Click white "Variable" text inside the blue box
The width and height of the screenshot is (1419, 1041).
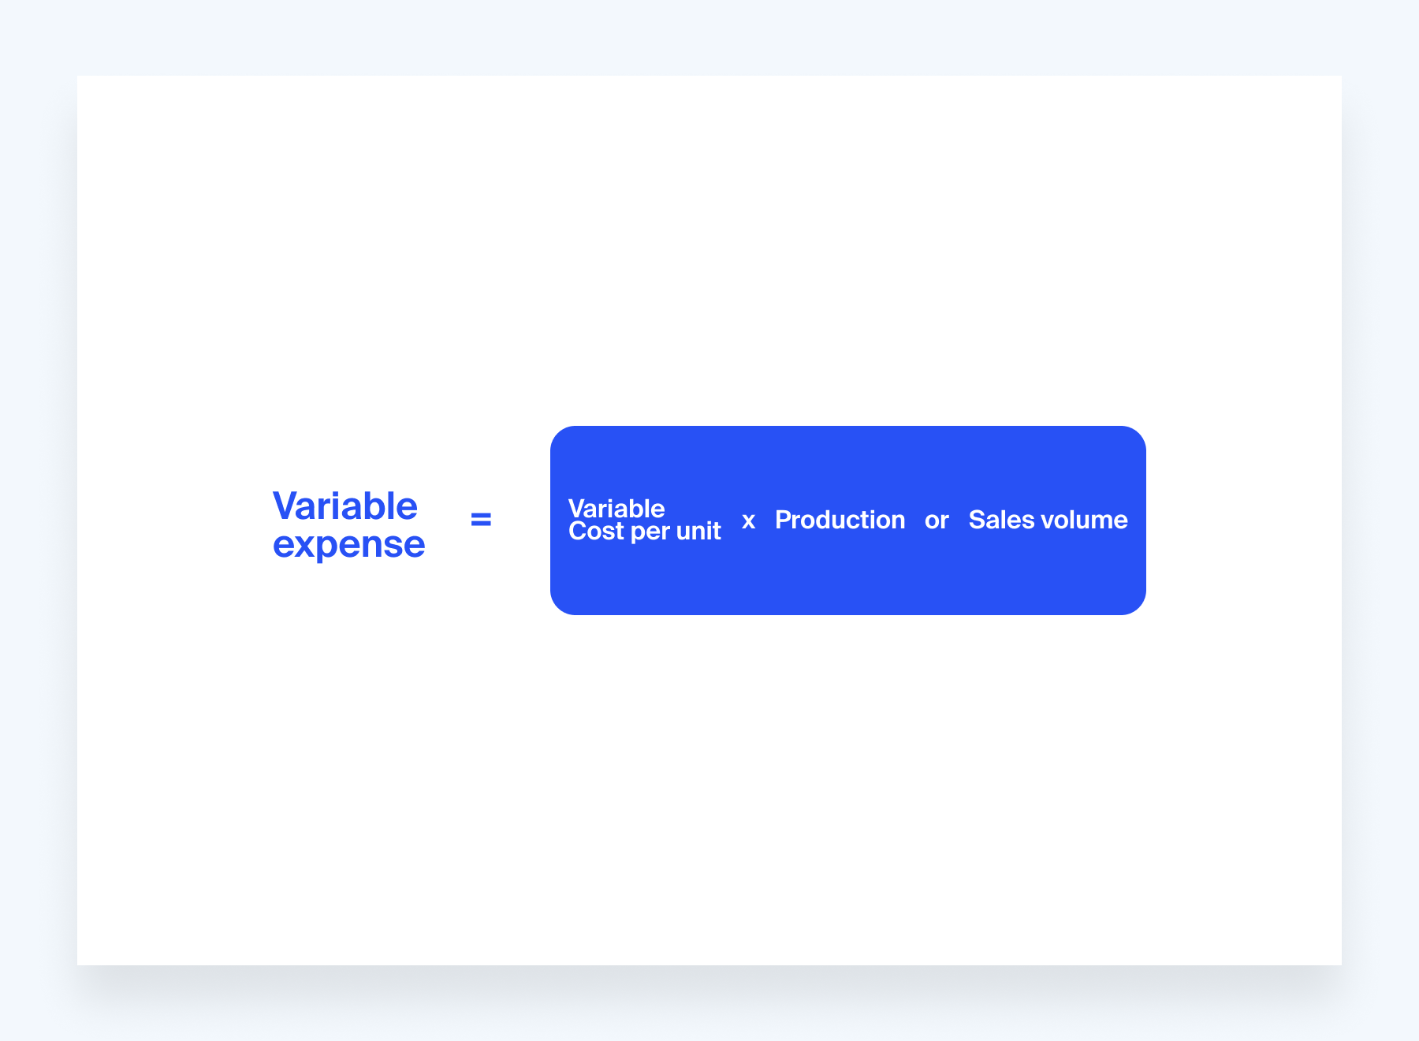[x=616, y=509]
